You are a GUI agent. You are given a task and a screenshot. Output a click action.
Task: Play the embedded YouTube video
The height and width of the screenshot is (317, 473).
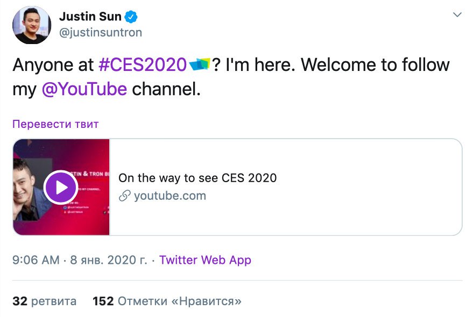tap(61, 187)
